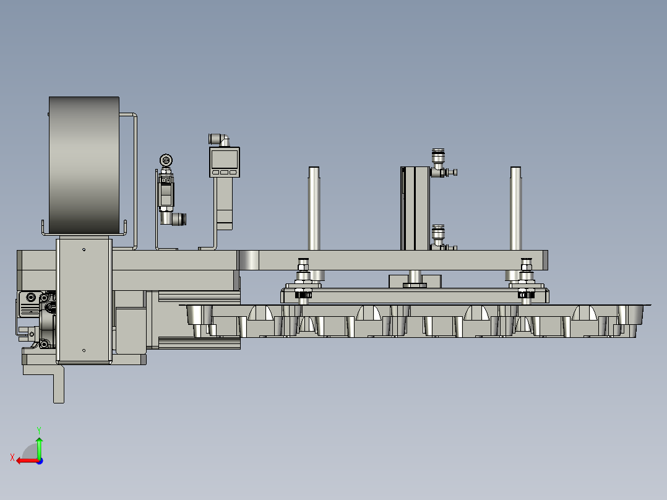Select the right nut stack under the plate
Image resolution: width=667 pixels, height=500 pixels.
526,281
